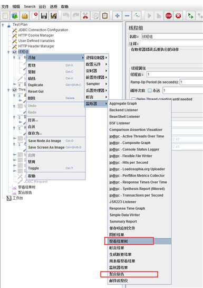Toggle the Delay Thread creation checkbox
This screenshot has width=203, height=288.
133,99
